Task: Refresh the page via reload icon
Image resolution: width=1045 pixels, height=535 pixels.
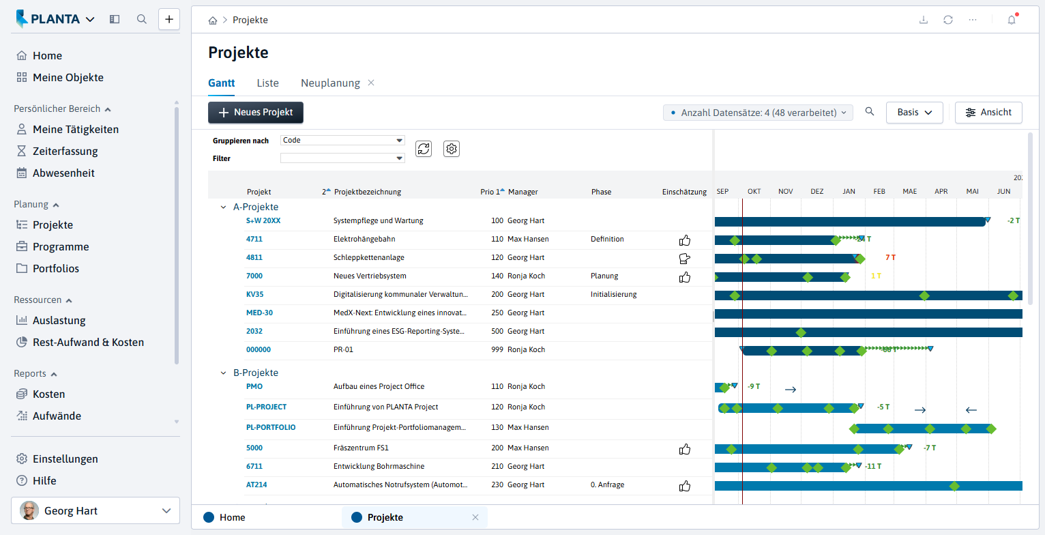Action: pyautogui.click(x=948, y=20)
